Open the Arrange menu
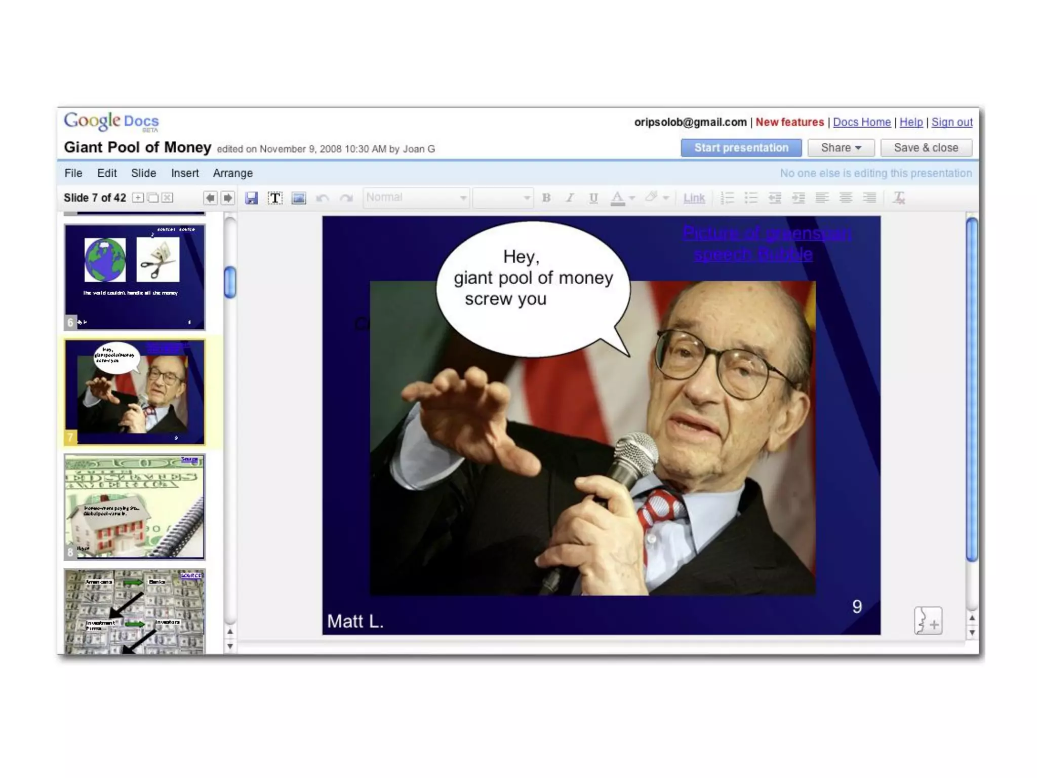1037x778 pixels. tap(232, 173)
